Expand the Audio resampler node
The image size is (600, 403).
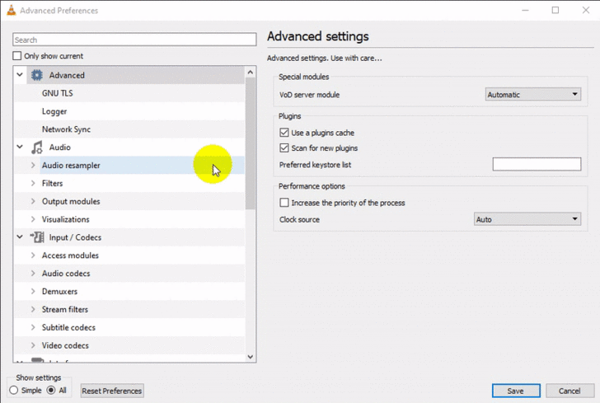[33, 165]
